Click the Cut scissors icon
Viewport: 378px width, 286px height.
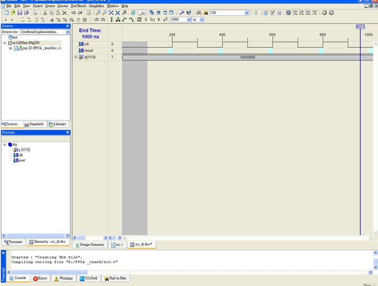coord(44,13)
